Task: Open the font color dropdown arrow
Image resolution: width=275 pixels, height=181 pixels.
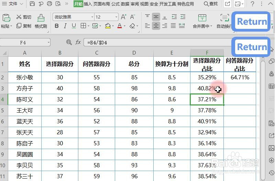Action: coord(125,26)
